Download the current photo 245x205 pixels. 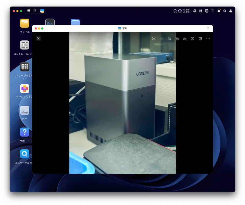coord(185,38)
